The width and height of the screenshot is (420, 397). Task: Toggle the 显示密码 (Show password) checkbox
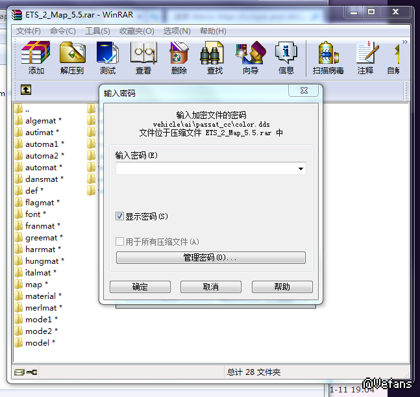pyautogui.click(x=119, y=216)
